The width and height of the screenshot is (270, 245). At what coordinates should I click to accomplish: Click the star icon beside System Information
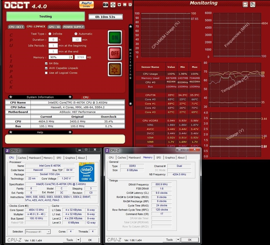tap(11, 97)
